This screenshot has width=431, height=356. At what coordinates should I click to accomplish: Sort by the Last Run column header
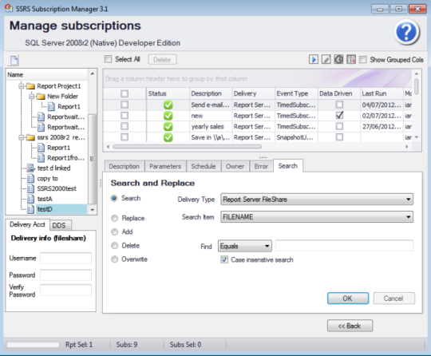(382, 93)
